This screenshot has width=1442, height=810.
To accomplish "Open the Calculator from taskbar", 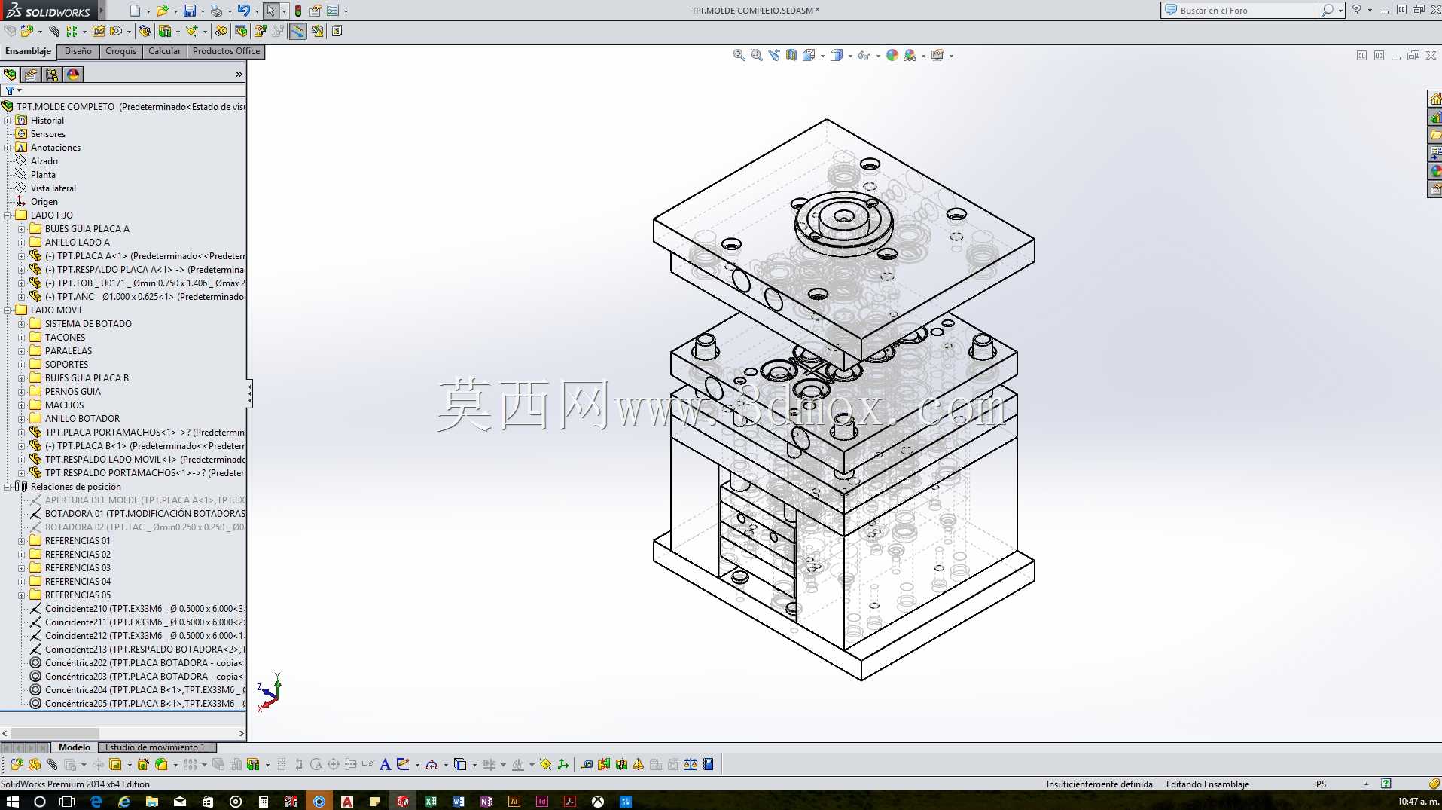I will [263, 801].
